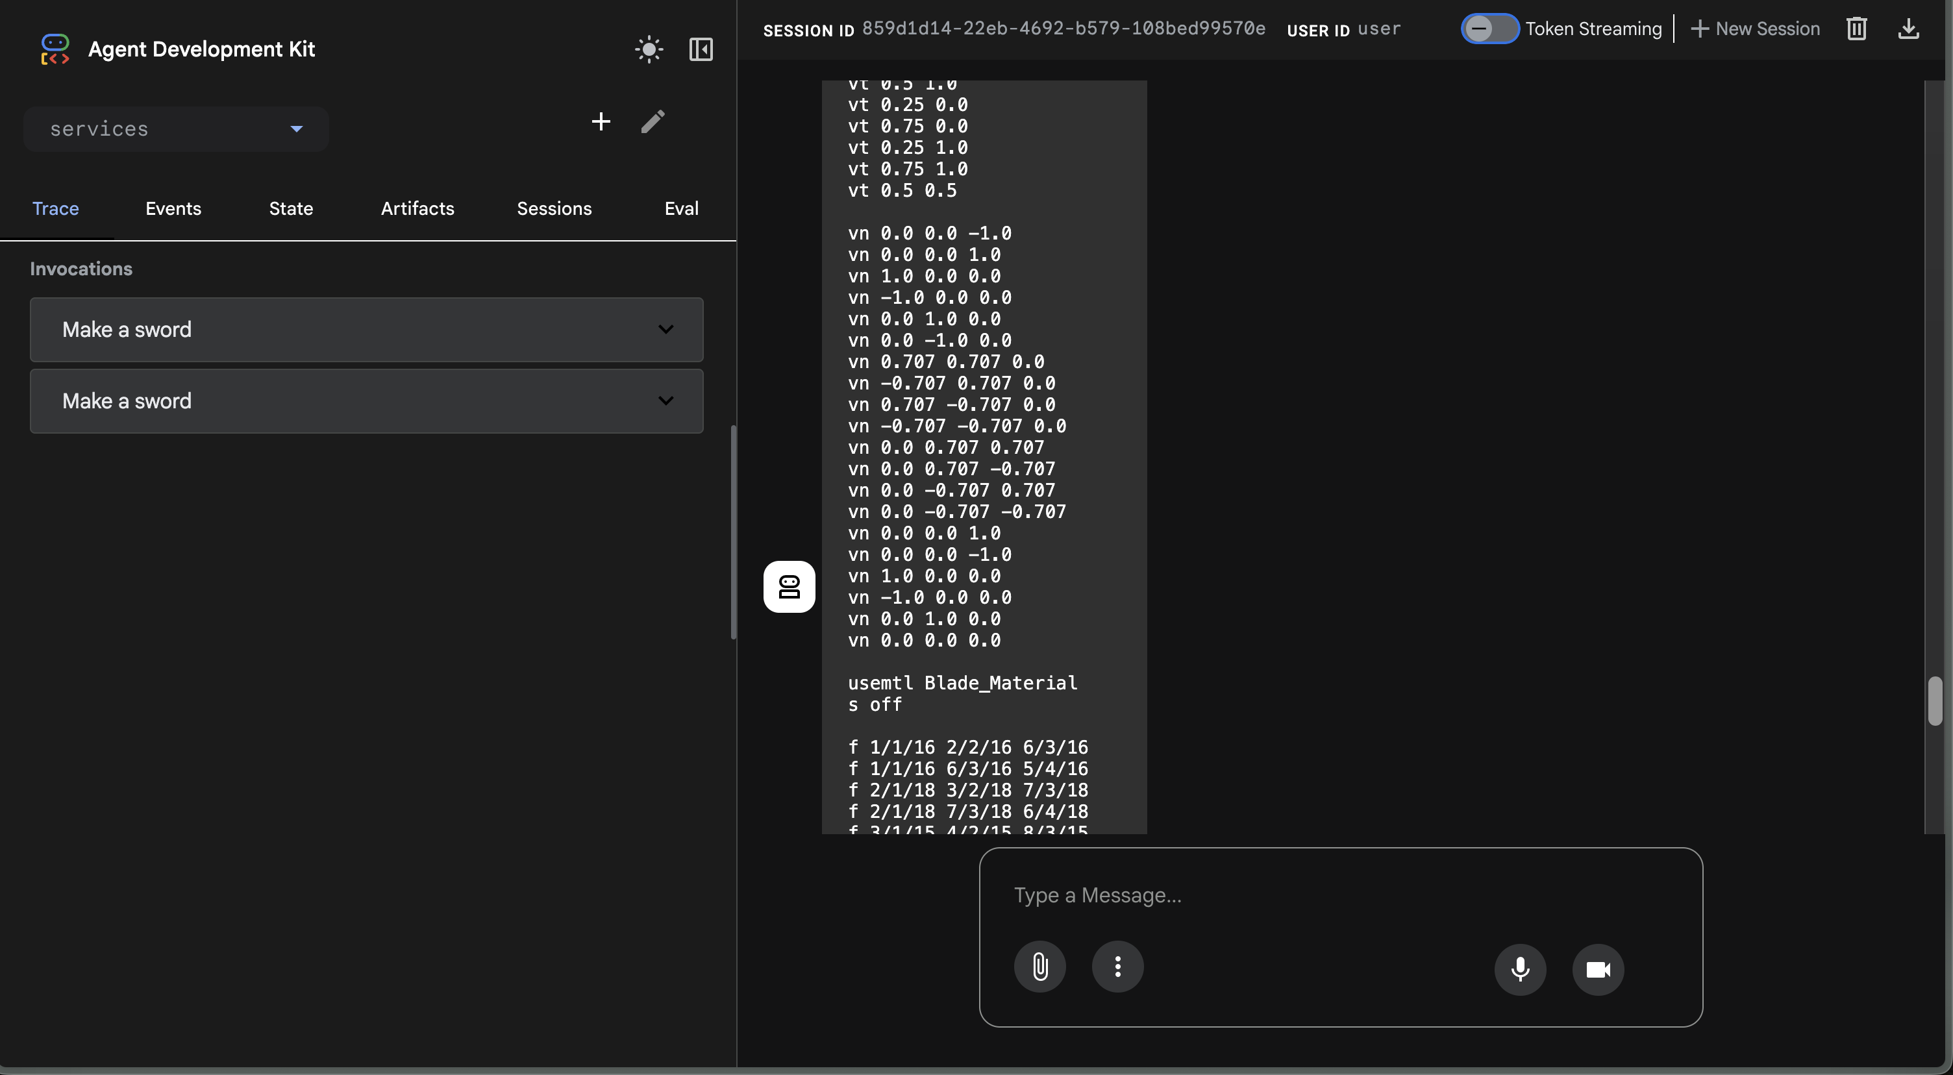Image resolution: width=1953 pixels, height=1075 pixels.
Task: Start microphone voice input
Action: [1519, 969]
